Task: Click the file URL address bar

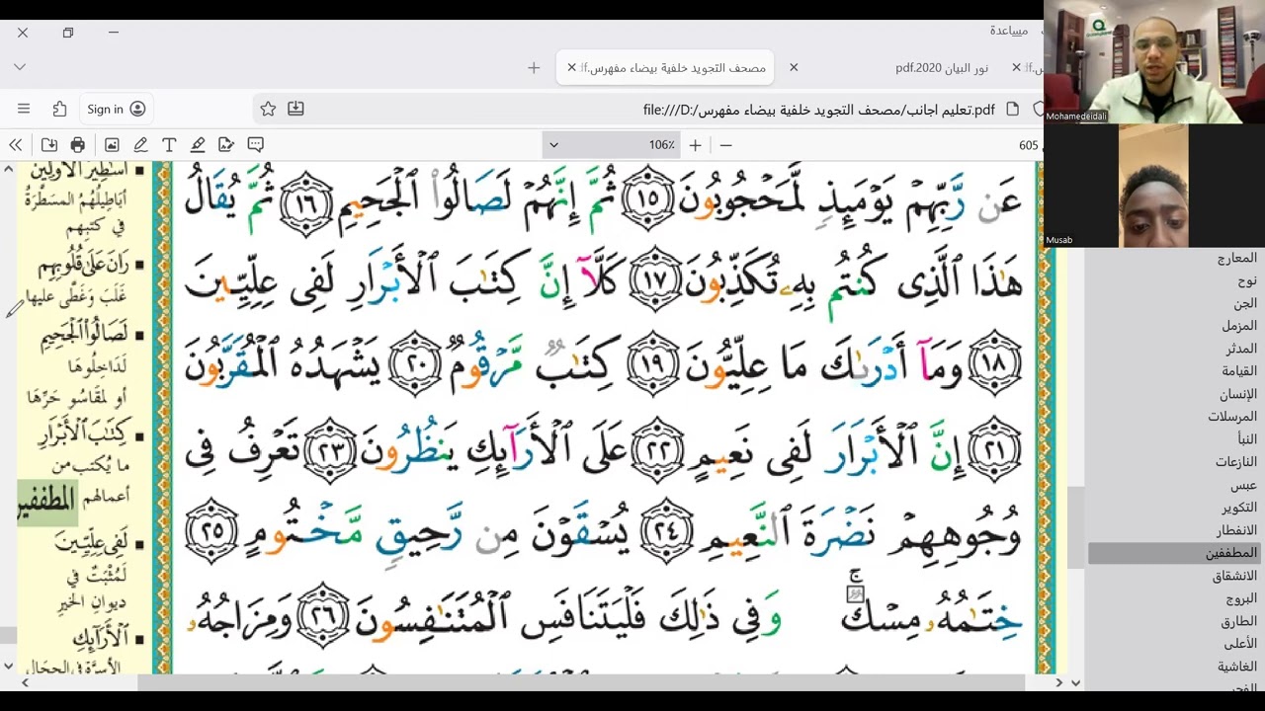Action: [x=818, y=110]
